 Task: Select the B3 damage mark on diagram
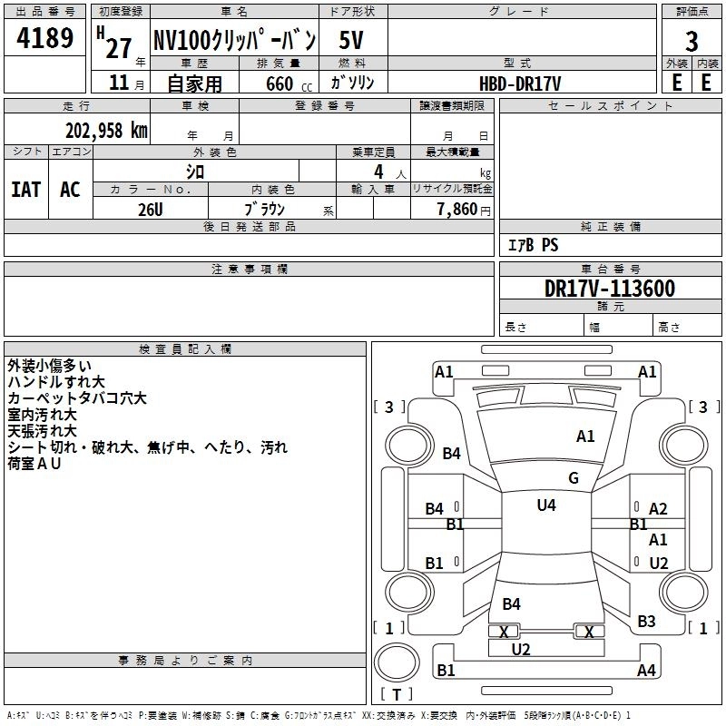coord(646,622)
